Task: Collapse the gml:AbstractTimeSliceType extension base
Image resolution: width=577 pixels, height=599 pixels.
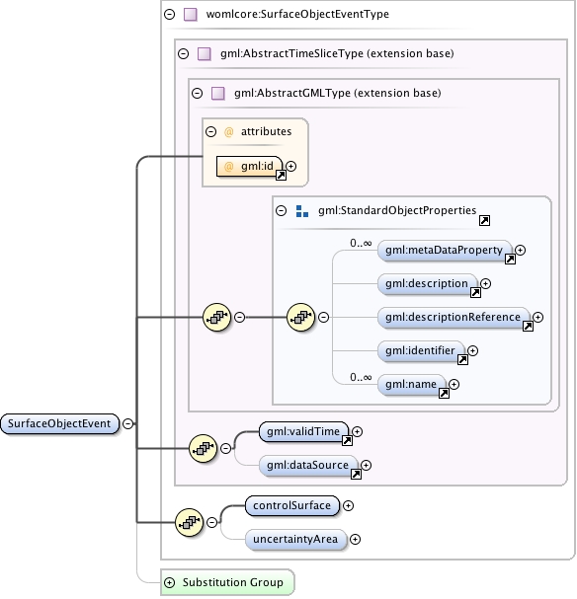Action: (x=183, y=54)
